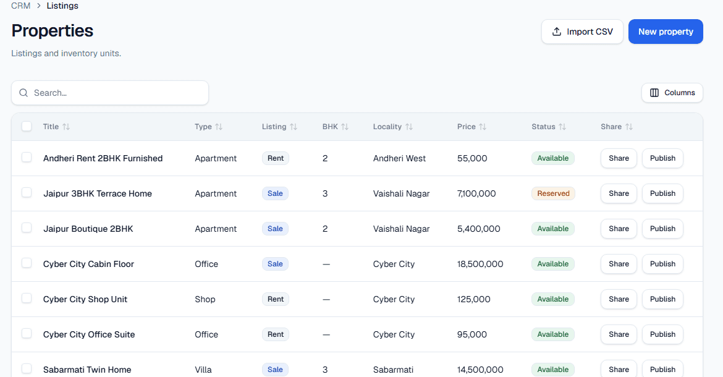Open the Listings breadcrumb
Screen dimensions: 723x377
pos(62,6)
